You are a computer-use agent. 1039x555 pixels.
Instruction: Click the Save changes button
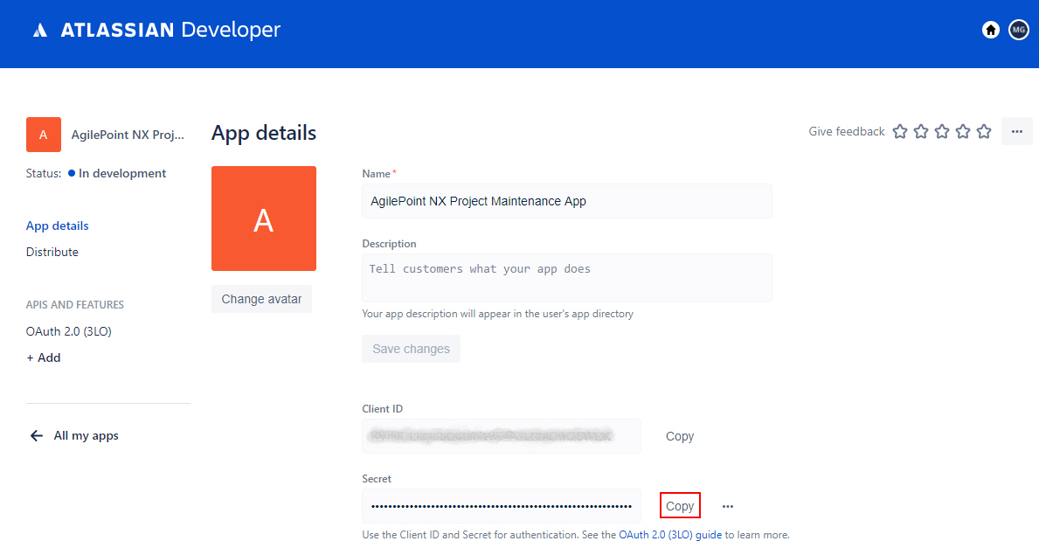click(411, 349)
